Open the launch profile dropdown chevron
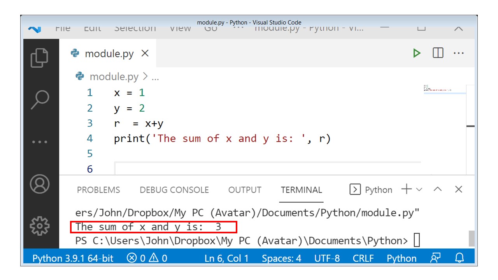This screenshot has width=498, height=280. click(x=419, y=190)
